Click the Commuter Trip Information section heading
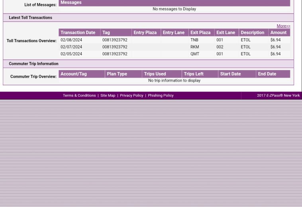The width and height of the screenshot is (302, 207). (33, 64)
